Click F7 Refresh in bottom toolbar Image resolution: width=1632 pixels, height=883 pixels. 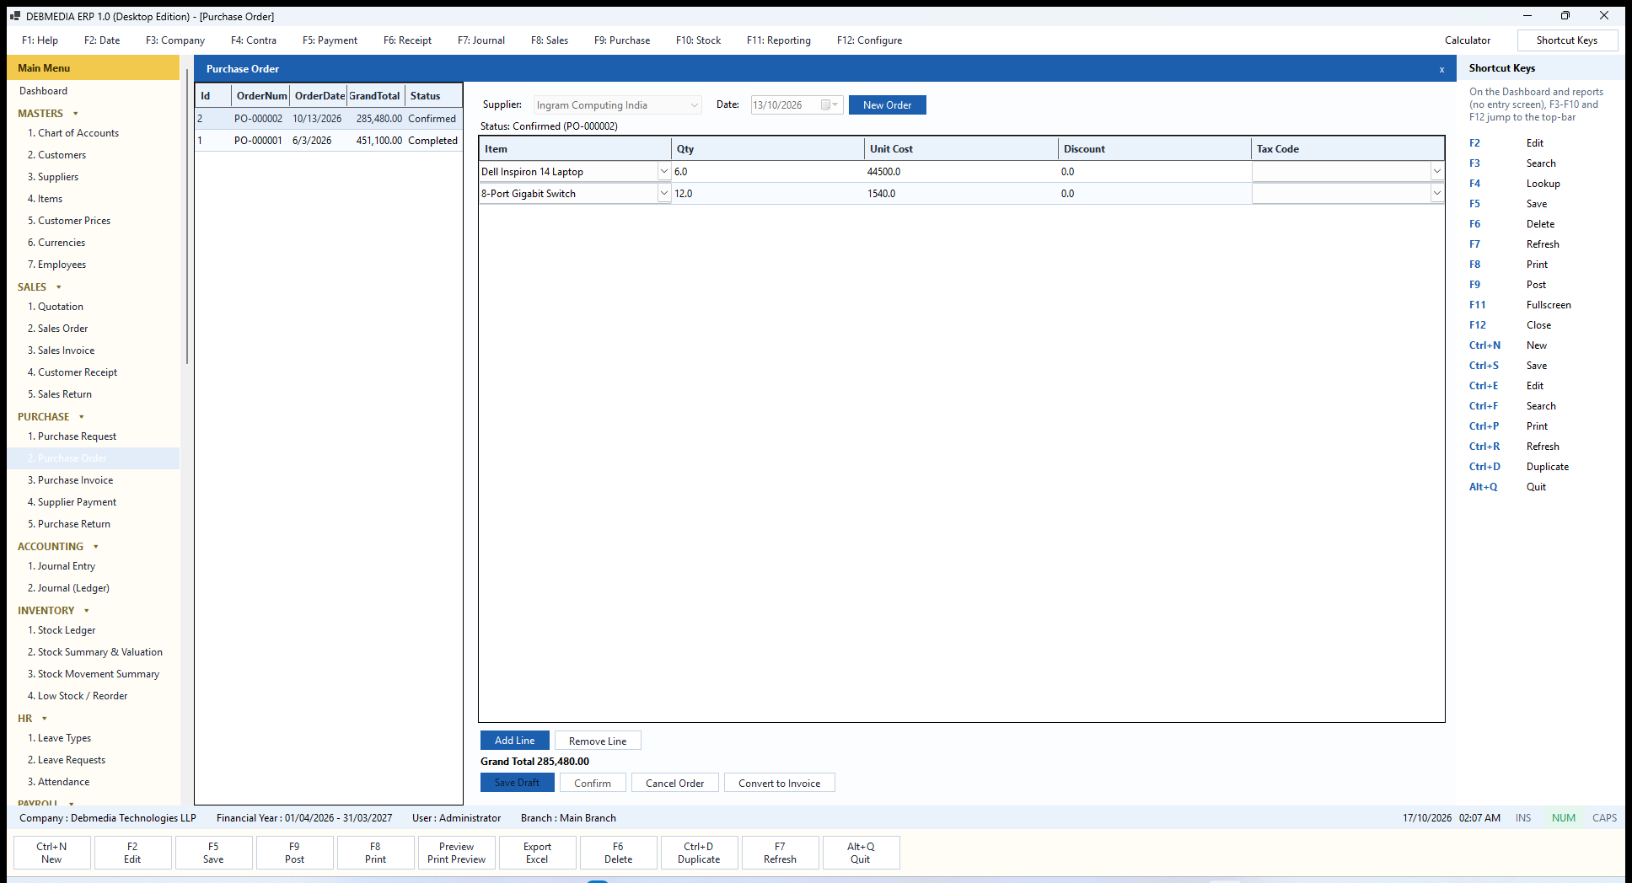(780, 853)
